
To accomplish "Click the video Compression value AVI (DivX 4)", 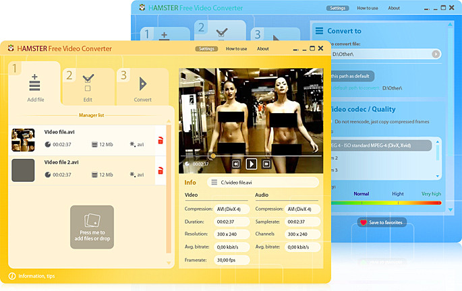I will [x=231, y=209].
